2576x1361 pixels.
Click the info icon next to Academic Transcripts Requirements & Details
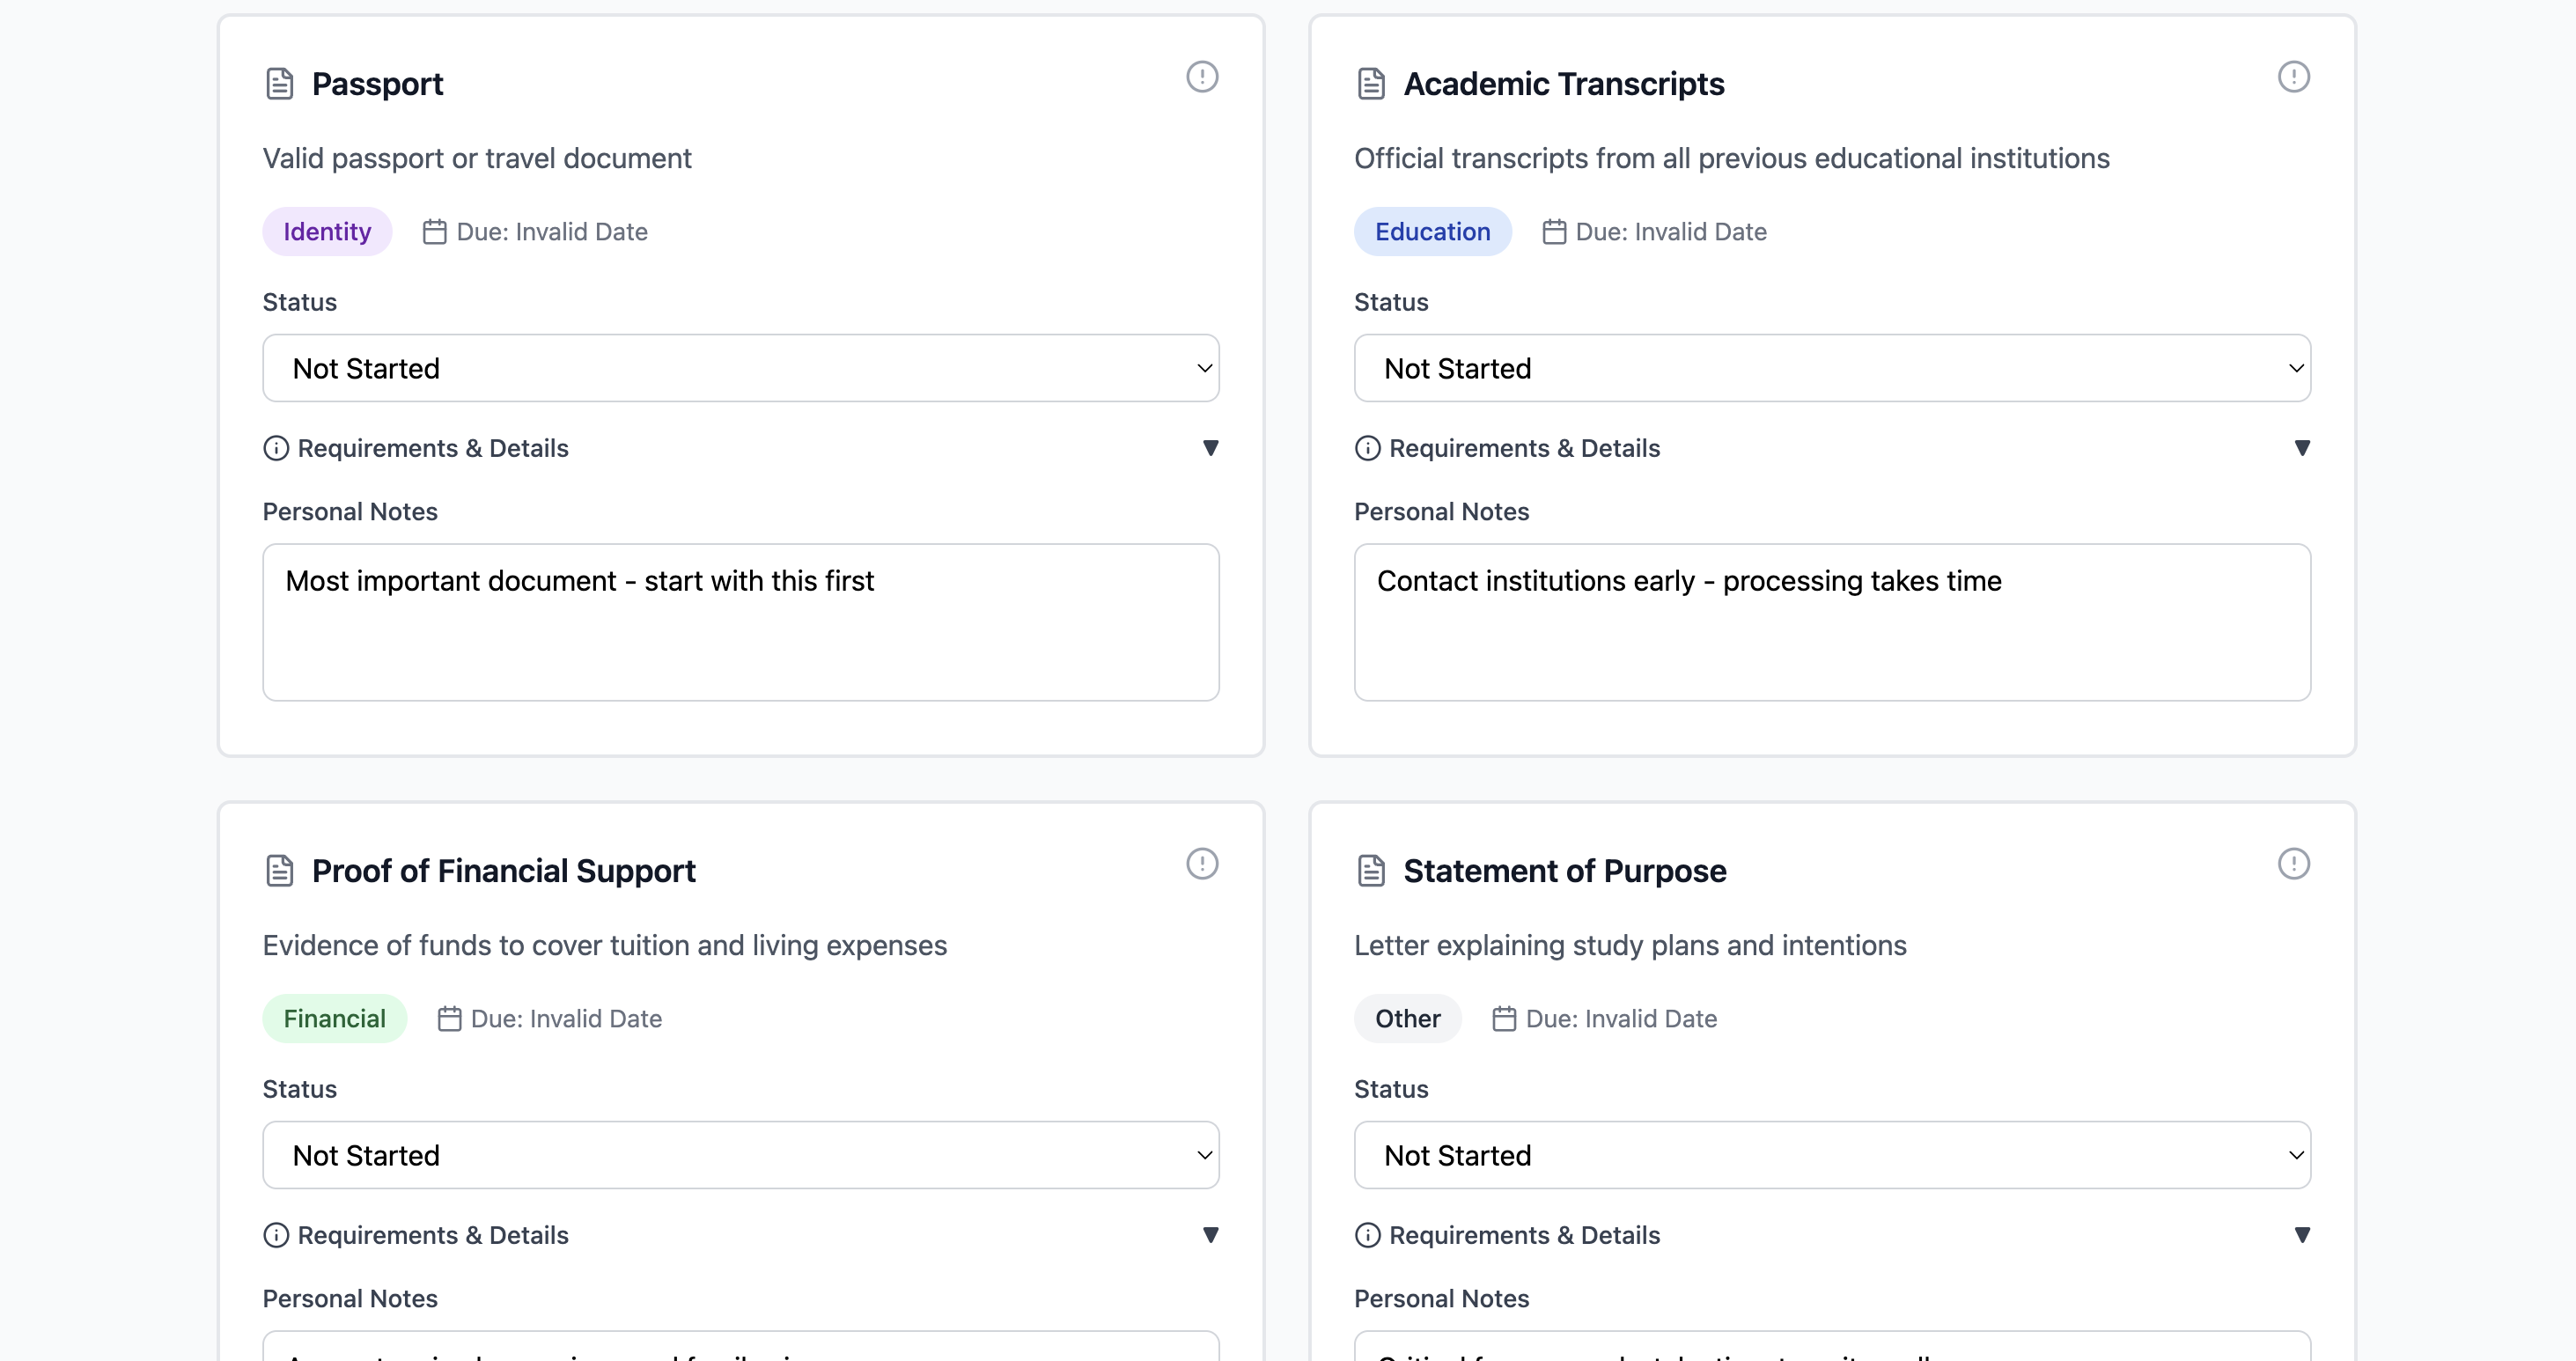coord(1368,448)
